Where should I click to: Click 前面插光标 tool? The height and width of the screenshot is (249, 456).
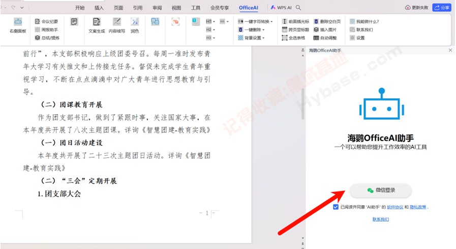(295, 21)
